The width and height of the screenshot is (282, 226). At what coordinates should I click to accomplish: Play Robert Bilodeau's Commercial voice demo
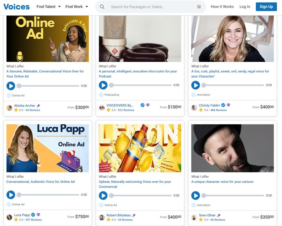coord(103,195)
